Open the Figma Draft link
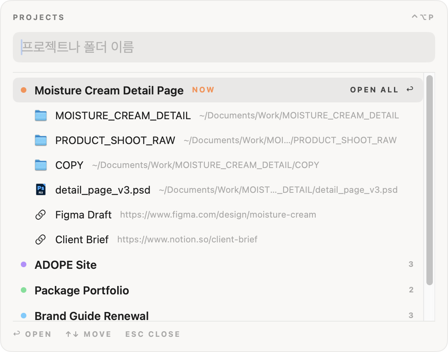This screenshot has width=448, height=352. (x=218, y=215)
